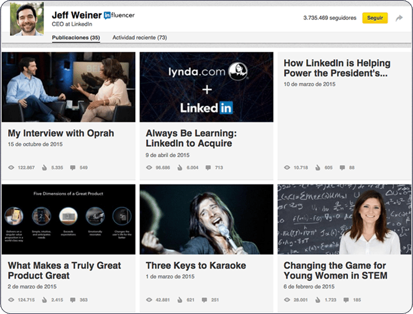The height and width of the screenshot is (314, 413).
Task: Switch to Actividad reciente (73) tab
Action: [x=139, y=38]
